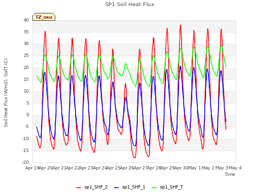Click the May 1 x-axis tick label
The height and width of the screenshot is (195, 260).
[195, 168]
